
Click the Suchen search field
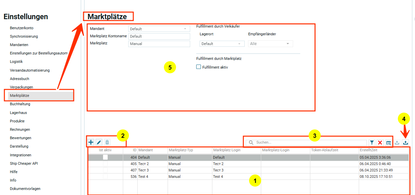click(310, 143)
